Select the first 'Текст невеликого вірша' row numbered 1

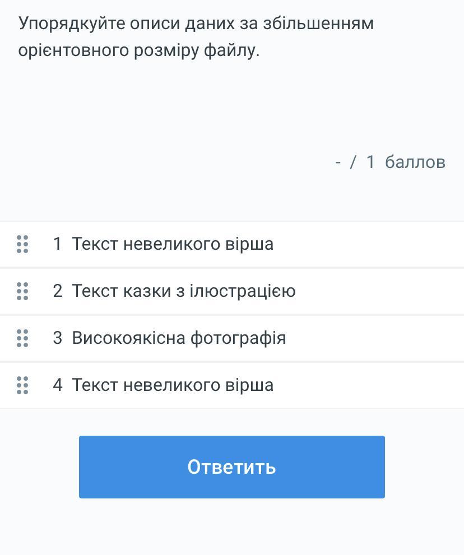(x=232, y=244)
